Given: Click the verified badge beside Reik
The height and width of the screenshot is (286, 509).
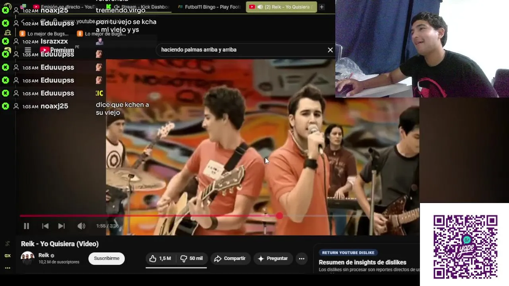Looking at the screenshot, I should point(52,256).
